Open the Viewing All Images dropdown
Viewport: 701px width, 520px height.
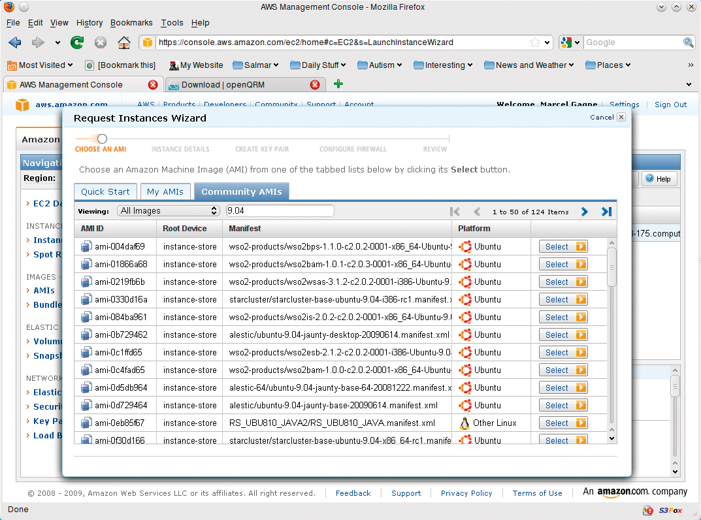pyautogui.click(x=168, y=210)
